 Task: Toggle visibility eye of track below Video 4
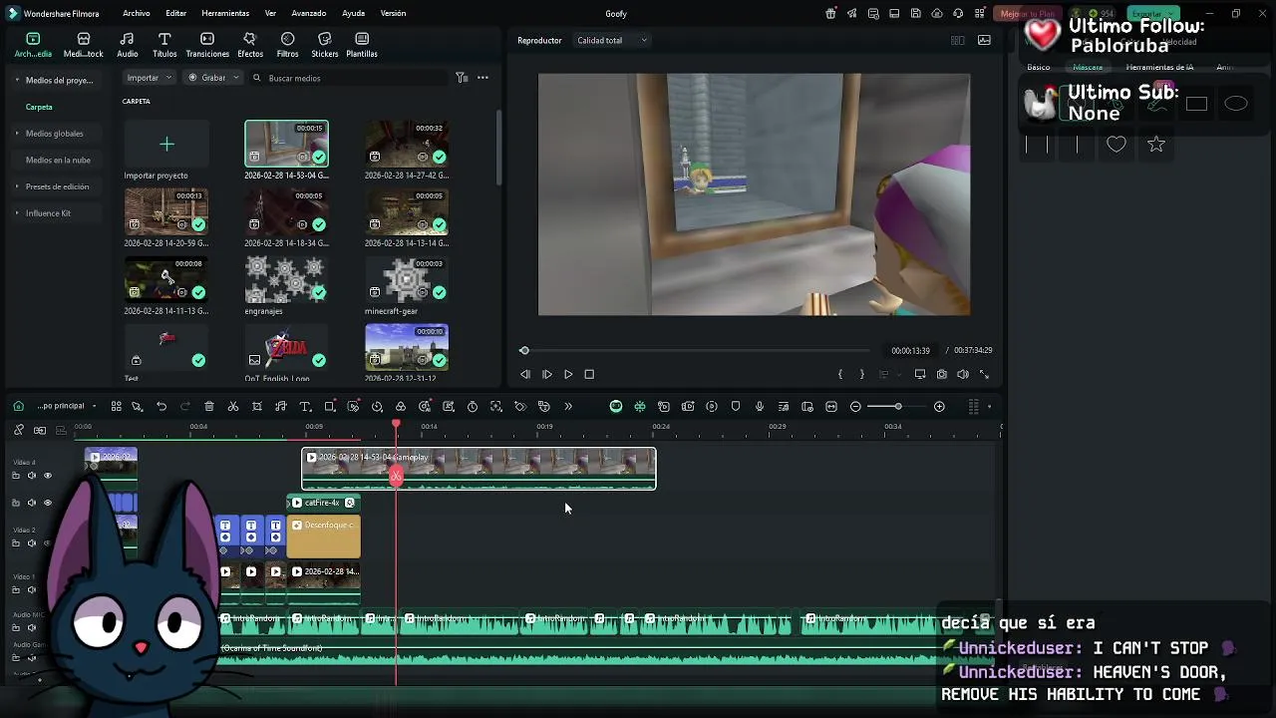[x=47, y=503]
